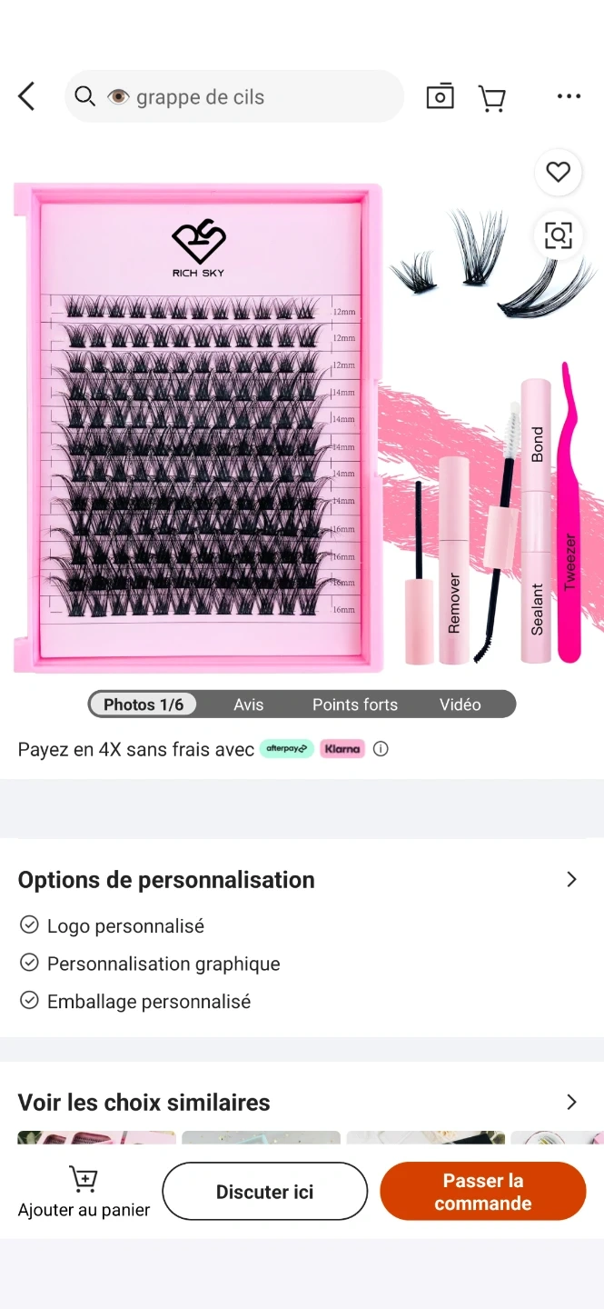Tap the visual search scan icon
Image resolution: width=604 pixels, height=1309 pixels.
click(x=558, y=235)
